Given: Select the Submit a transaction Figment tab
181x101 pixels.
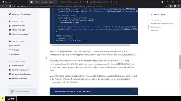Looking at the screenshot, I should coord(43,2).
